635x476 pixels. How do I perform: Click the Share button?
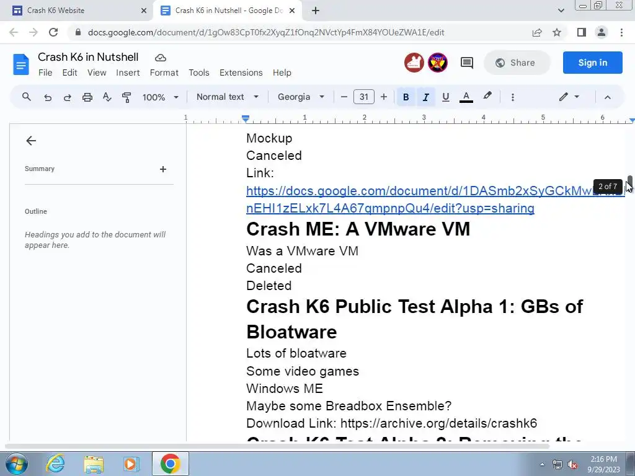point(517,63)
